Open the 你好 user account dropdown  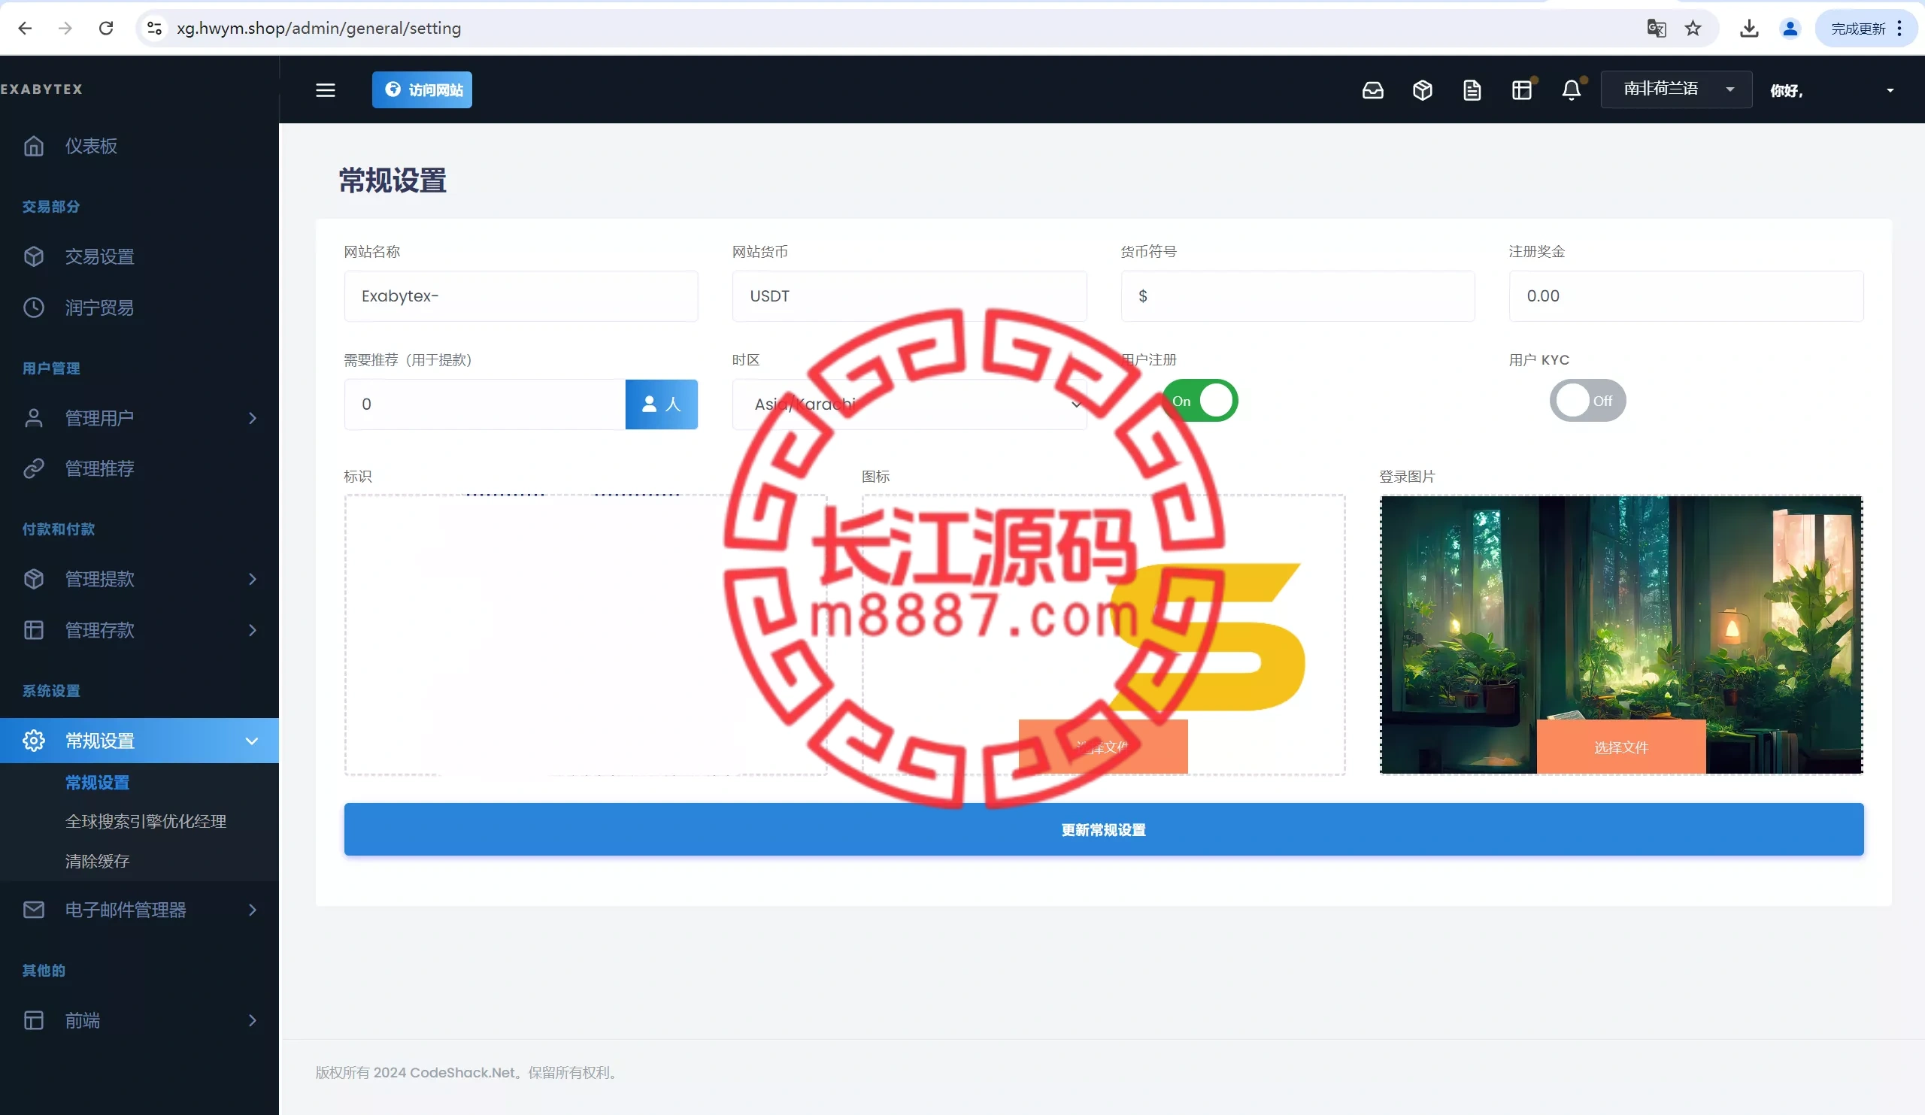click(x=1832, y=90)
